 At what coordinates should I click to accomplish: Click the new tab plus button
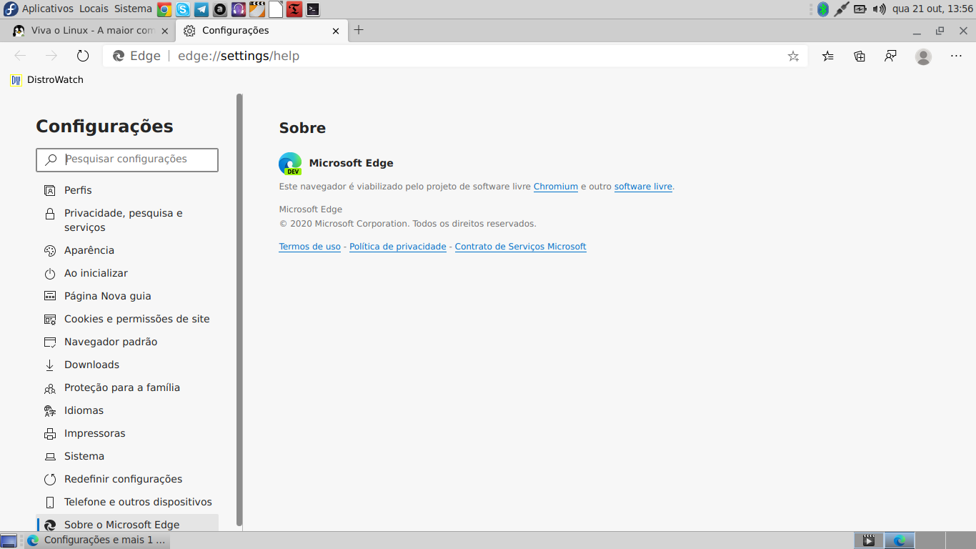point(359,30)
